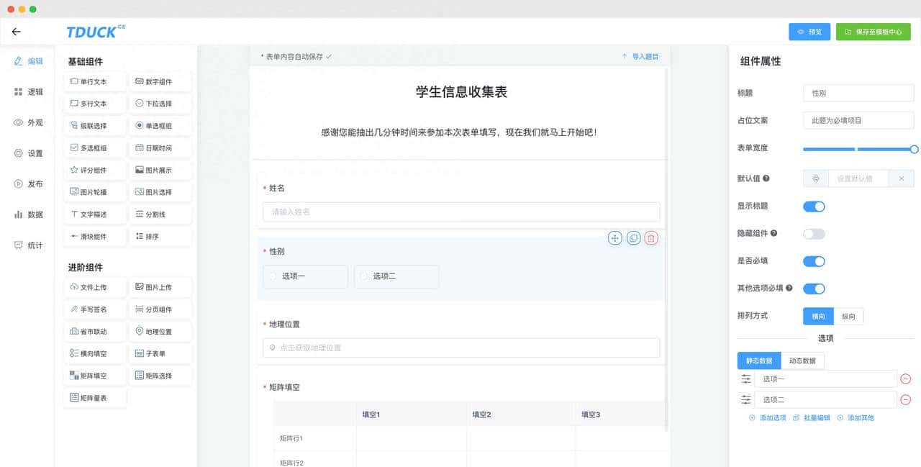Open the 发布 sidebar section
Image resolution: width=921 pixels, height=467 pixels.
pyautogui.click(x=27, y=183)
